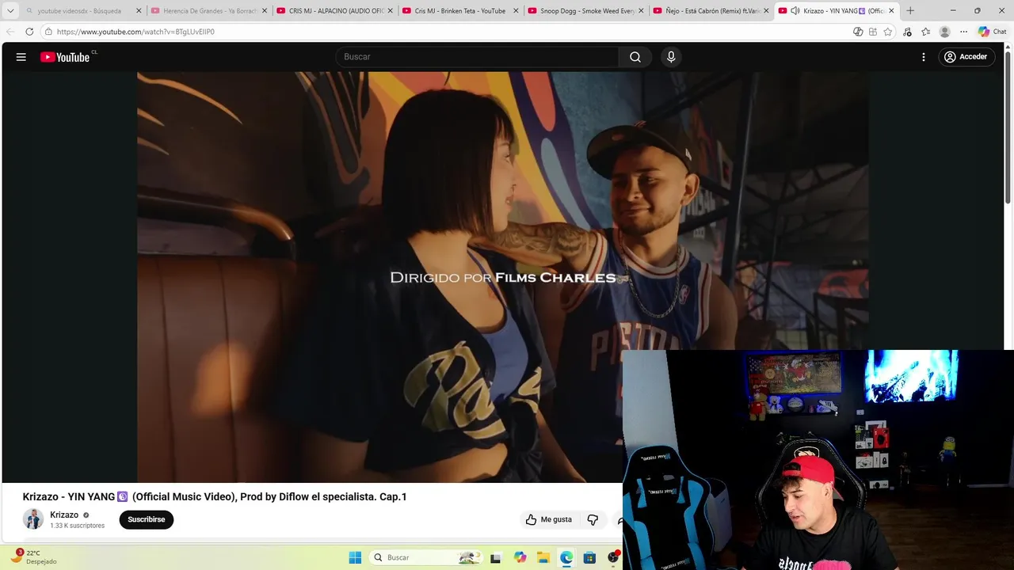This screenshot has height=570, width=1014.
Task: Open Task View on the taskbar
Action: 496,557
